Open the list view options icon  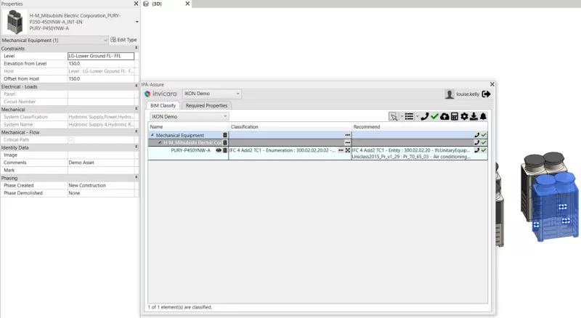pos(409,117)
